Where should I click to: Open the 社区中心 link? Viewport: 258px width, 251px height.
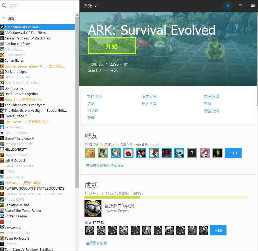95,97
